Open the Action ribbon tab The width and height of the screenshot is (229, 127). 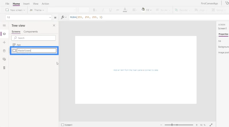tap(45, 4)
